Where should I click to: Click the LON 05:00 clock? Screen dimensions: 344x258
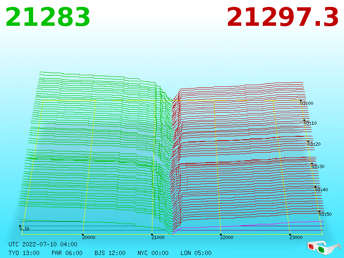196,253
